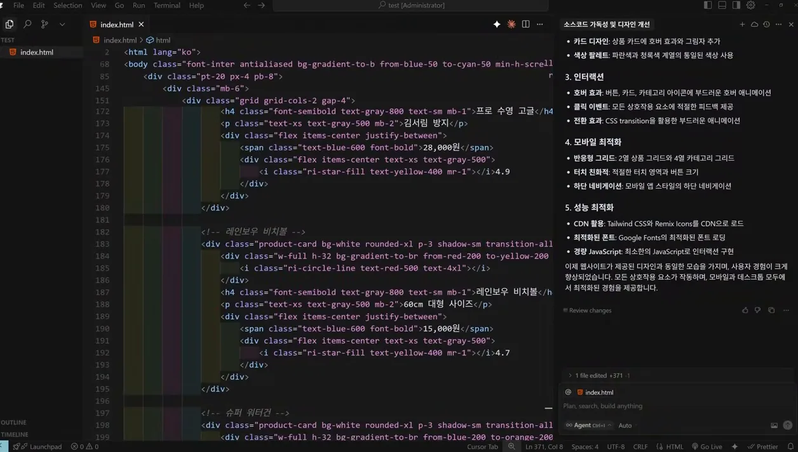Open the Terminal menu
The height and width of the screenshot is (452, 798).
click(x=167, y=5)
